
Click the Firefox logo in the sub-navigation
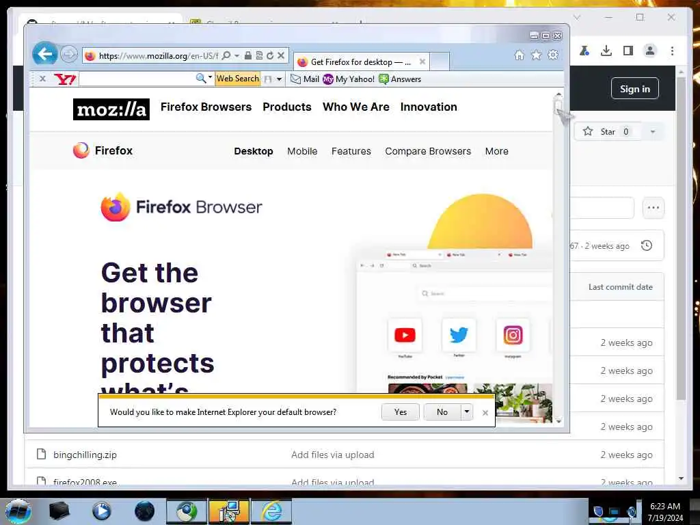(x=103, y=150)
